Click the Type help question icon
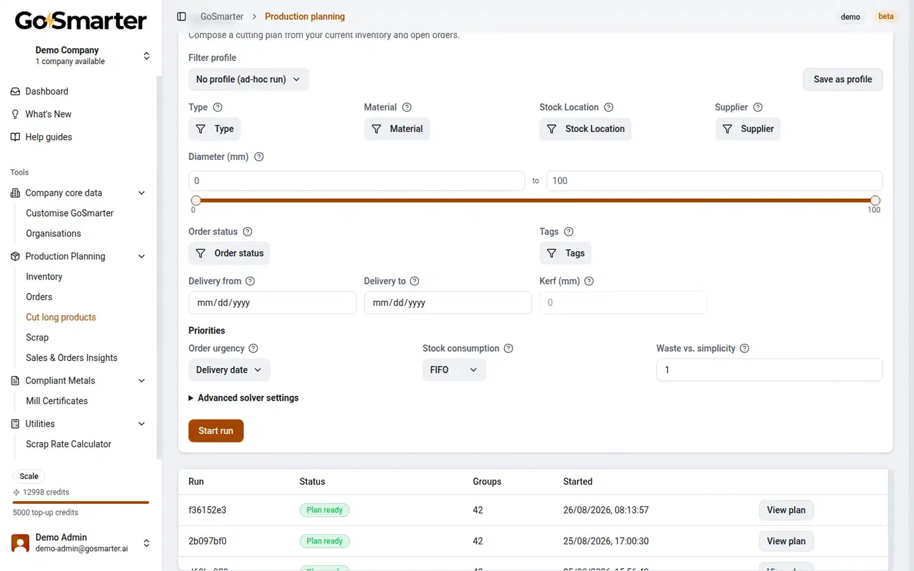Screen dimensions: 914x571 click(x=218, y=107)
